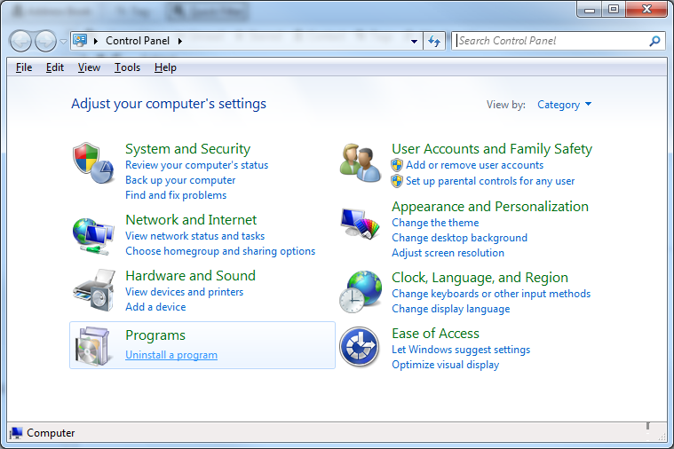Click the Computer label in status bar
The width and height of the screenshot is (674, 449).
pyautogui.click(x=51, y=433)
